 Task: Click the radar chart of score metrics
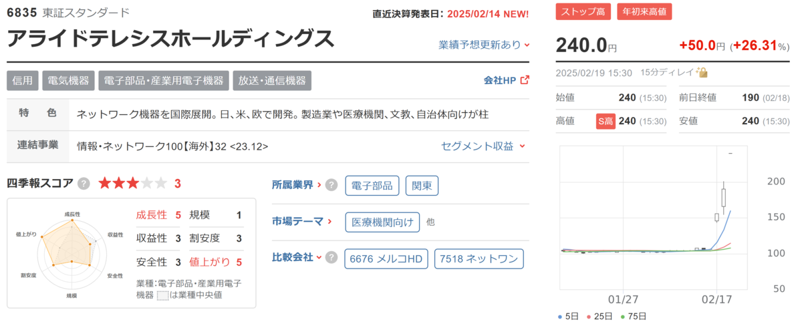coord(72,254)
